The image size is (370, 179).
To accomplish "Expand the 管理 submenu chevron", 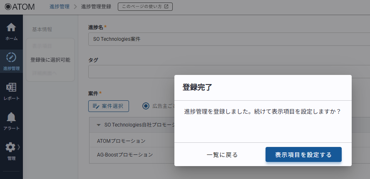I will pos(18,147).
